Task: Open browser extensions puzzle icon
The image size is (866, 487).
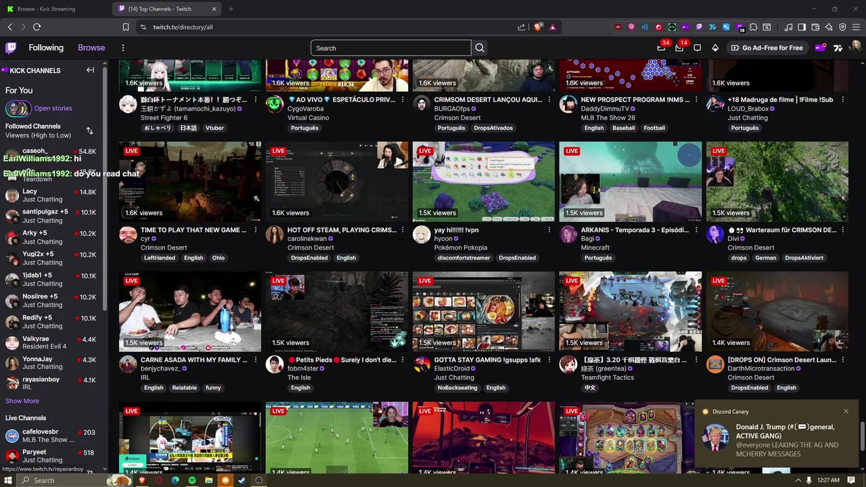Action: pyautogui.click(x=753, y=27)
